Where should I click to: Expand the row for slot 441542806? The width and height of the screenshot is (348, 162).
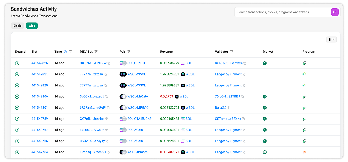[x=17, y=96]
